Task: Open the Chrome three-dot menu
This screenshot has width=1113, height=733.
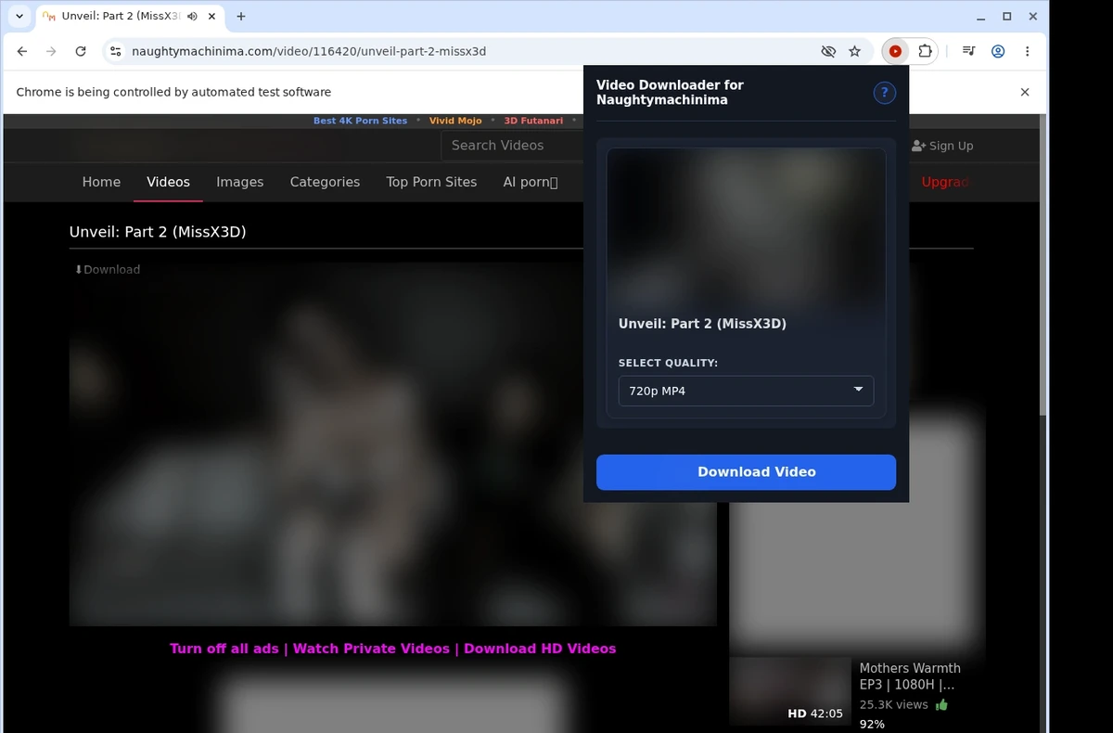Action: 1028,52
